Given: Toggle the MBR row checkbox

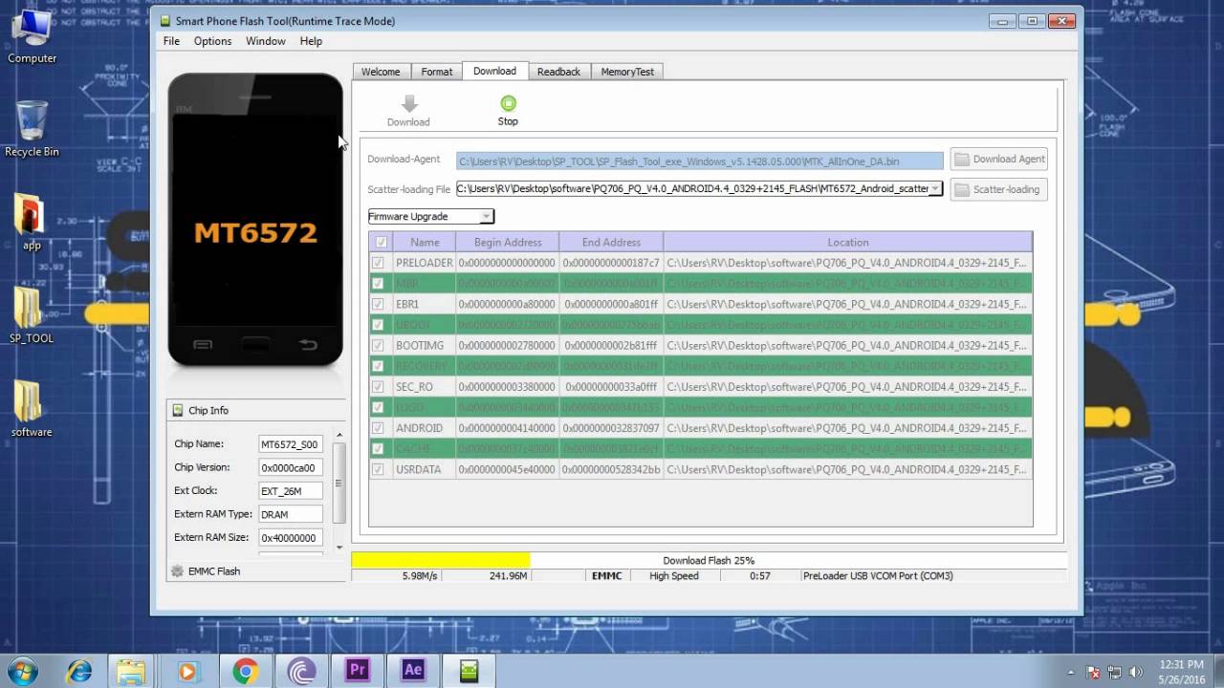Looking at the screenshot, I should coord(379,284).
